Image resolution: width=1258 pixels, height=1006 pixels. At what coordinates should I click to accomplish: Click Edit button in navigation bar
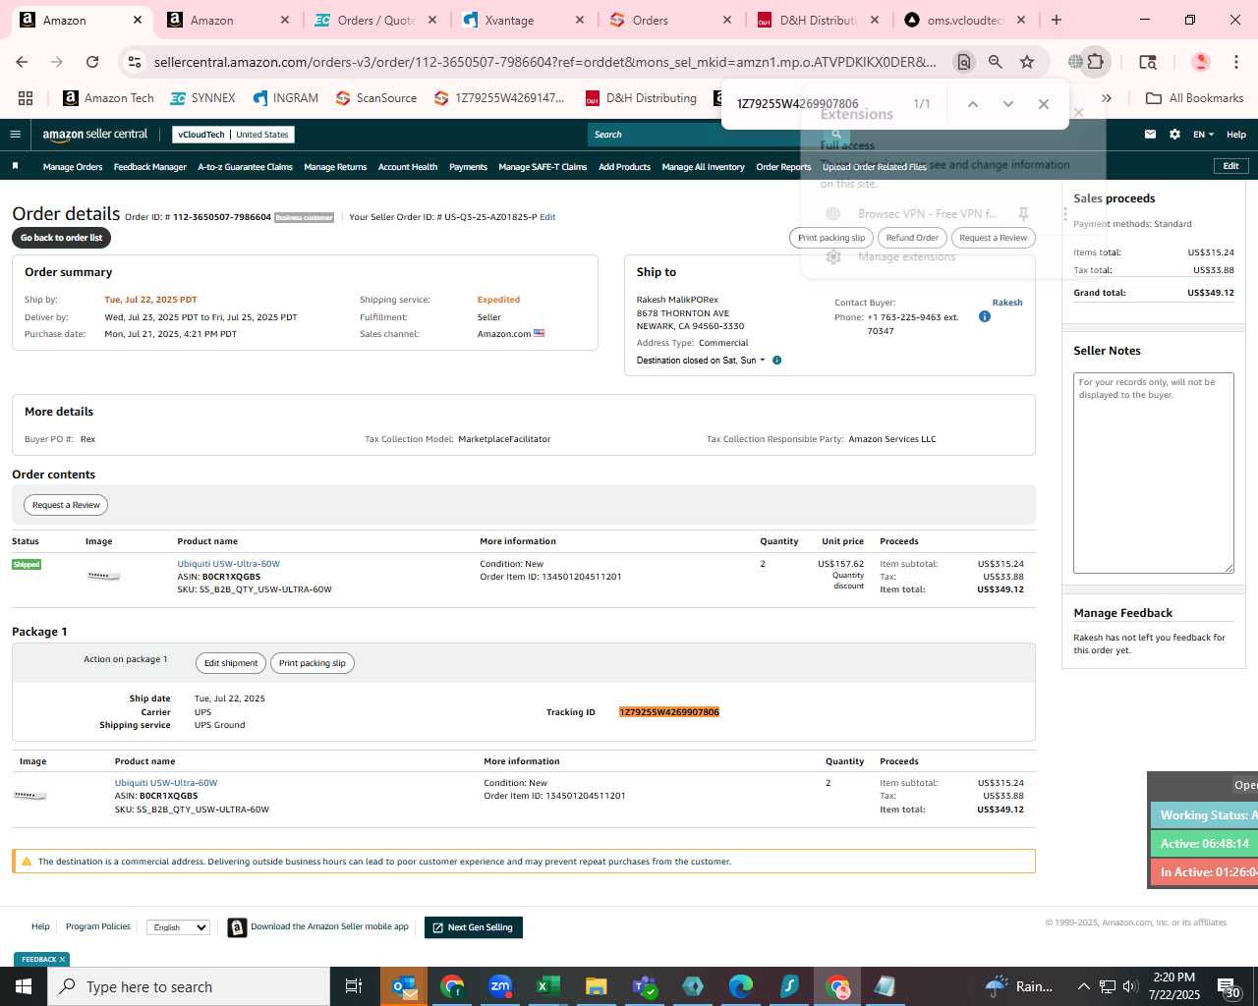[x=1230, y=166]
